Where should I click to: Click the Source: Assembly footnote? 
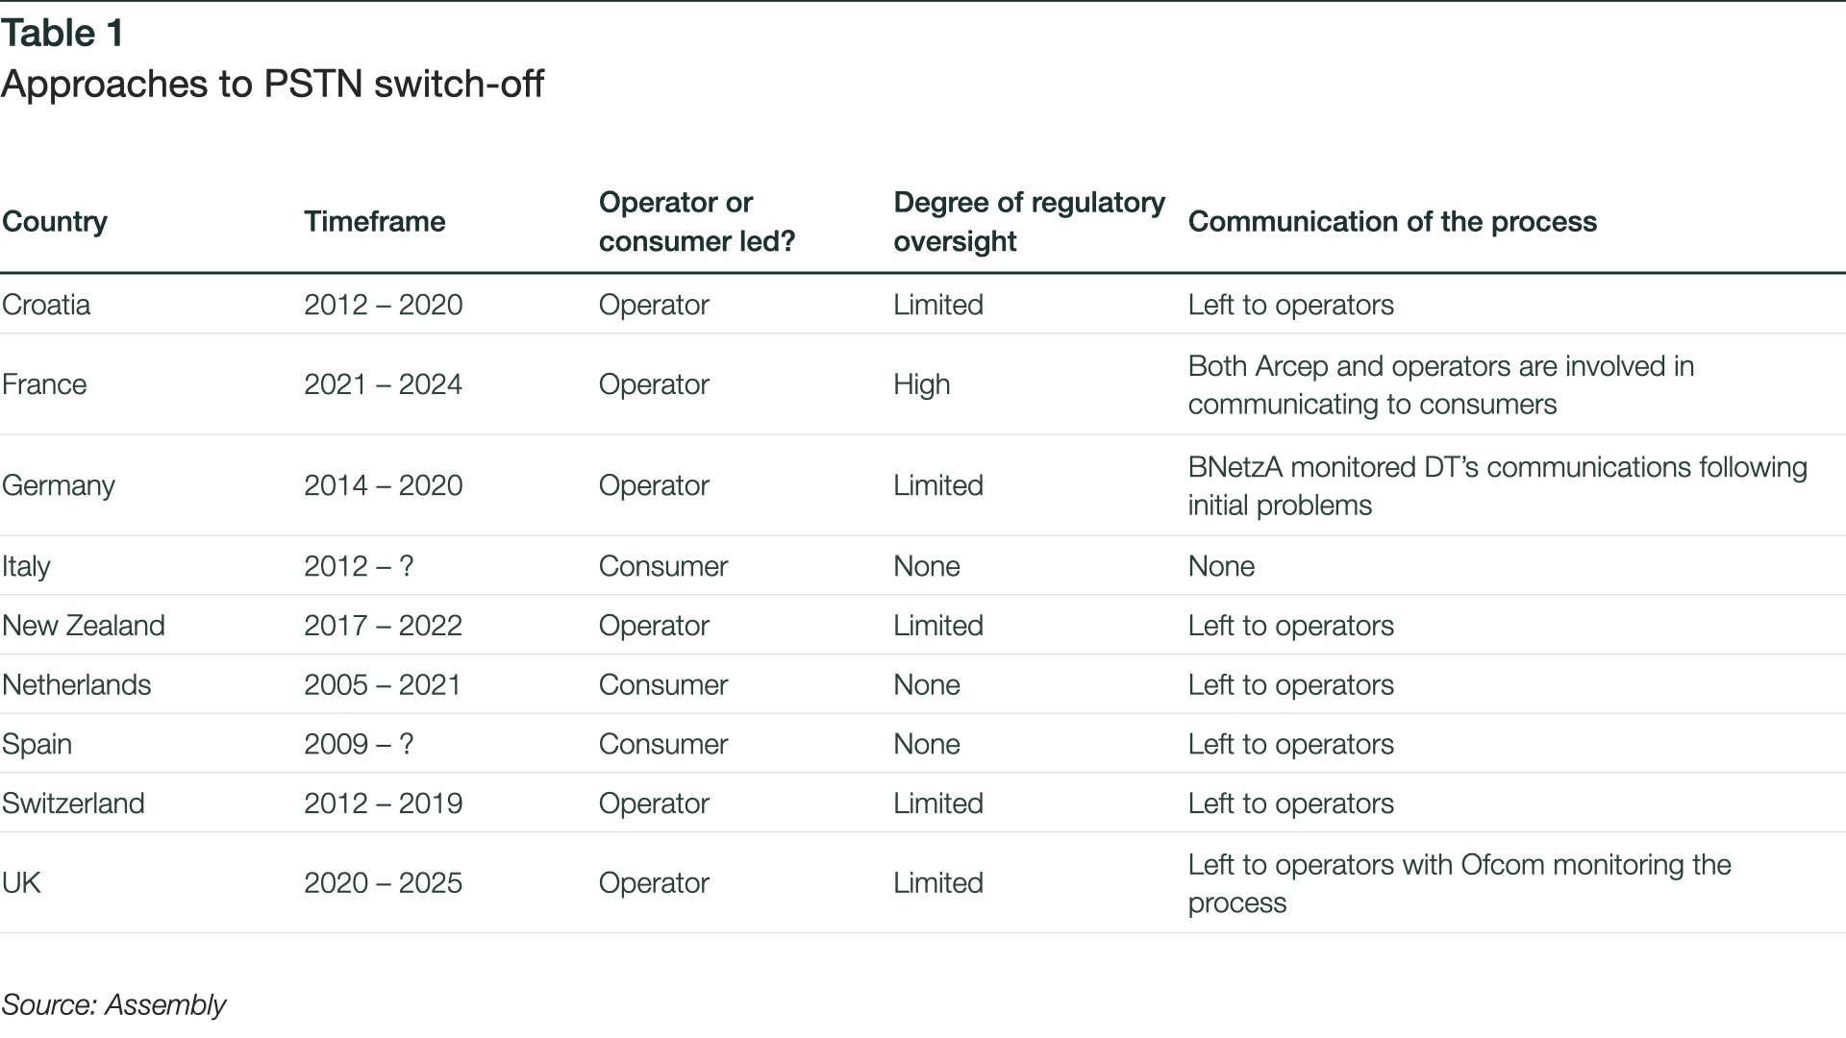click(x=113, y=1005)
